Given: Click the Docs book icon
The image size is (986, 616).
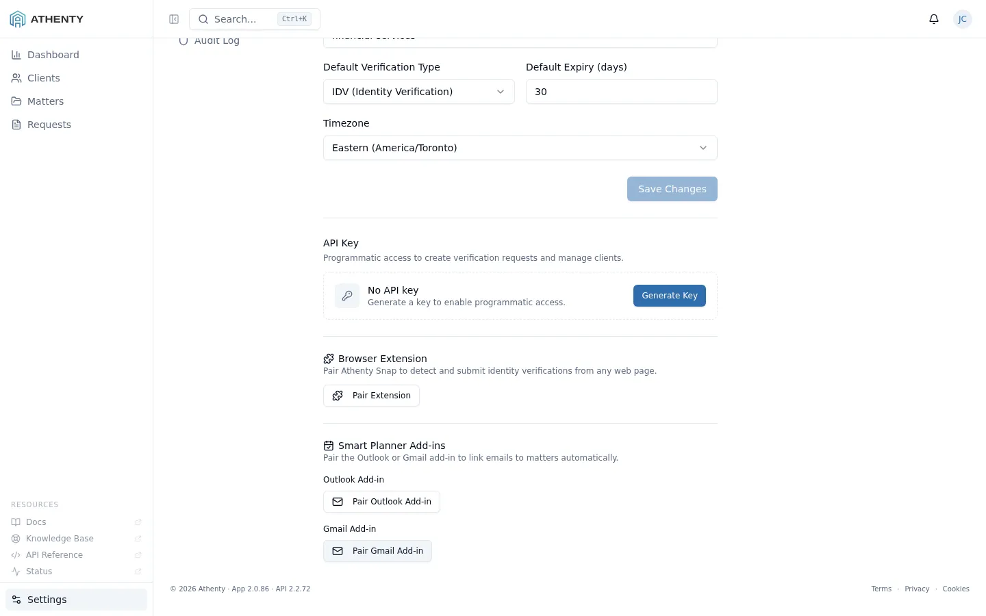Looking at the screenshot, I should pos(16,522).
